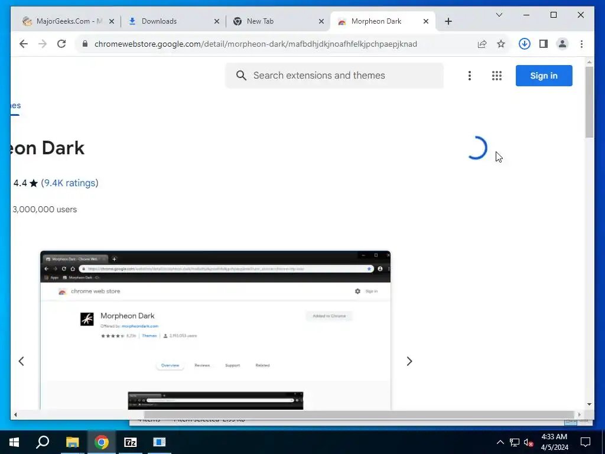Open the Google apps grid
605x454 pixels.
497,76
